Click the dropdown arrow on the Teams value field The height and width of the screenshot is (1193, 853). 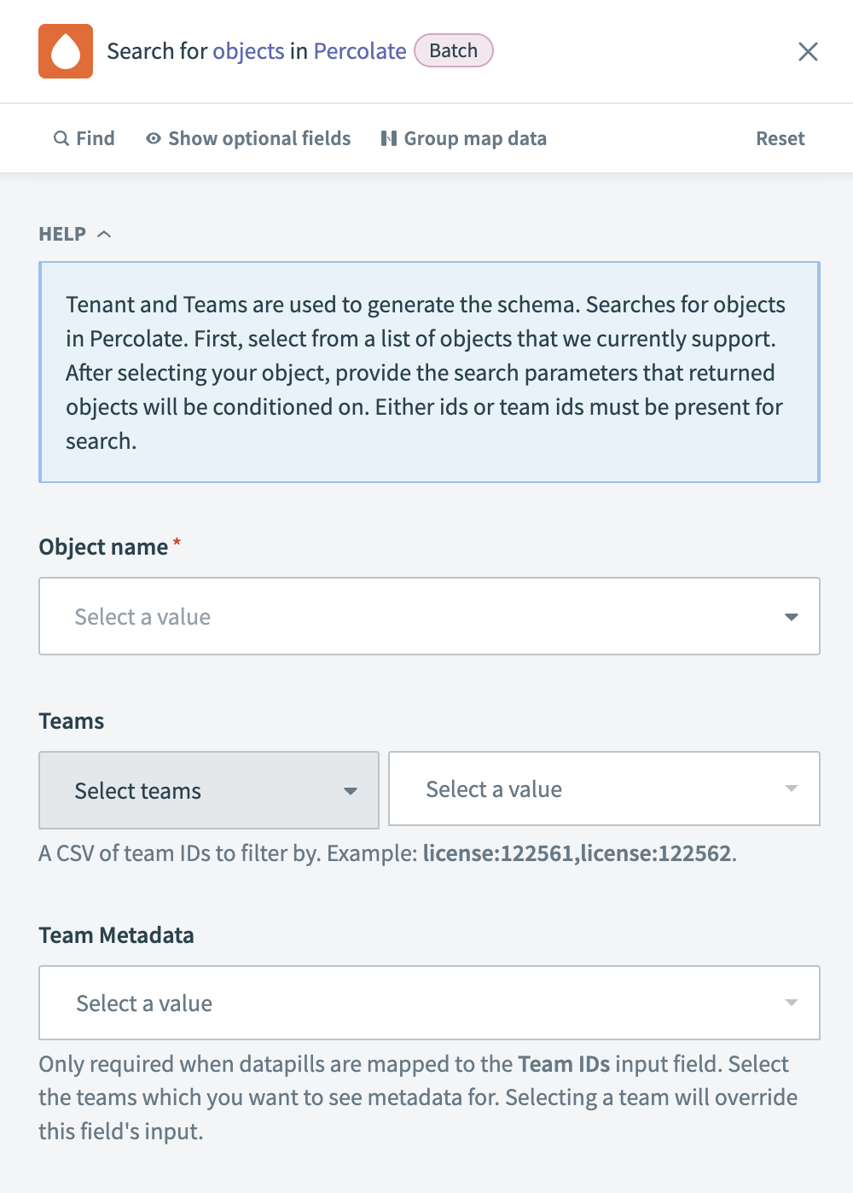(x=792, y=789)
